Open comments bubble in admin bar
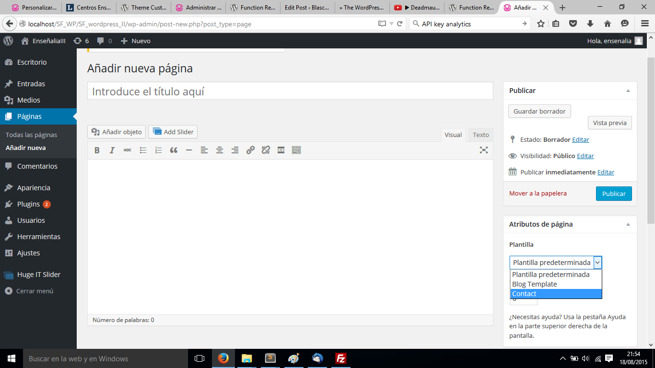The width and height of the screenshot is (655, 368). 104,41
